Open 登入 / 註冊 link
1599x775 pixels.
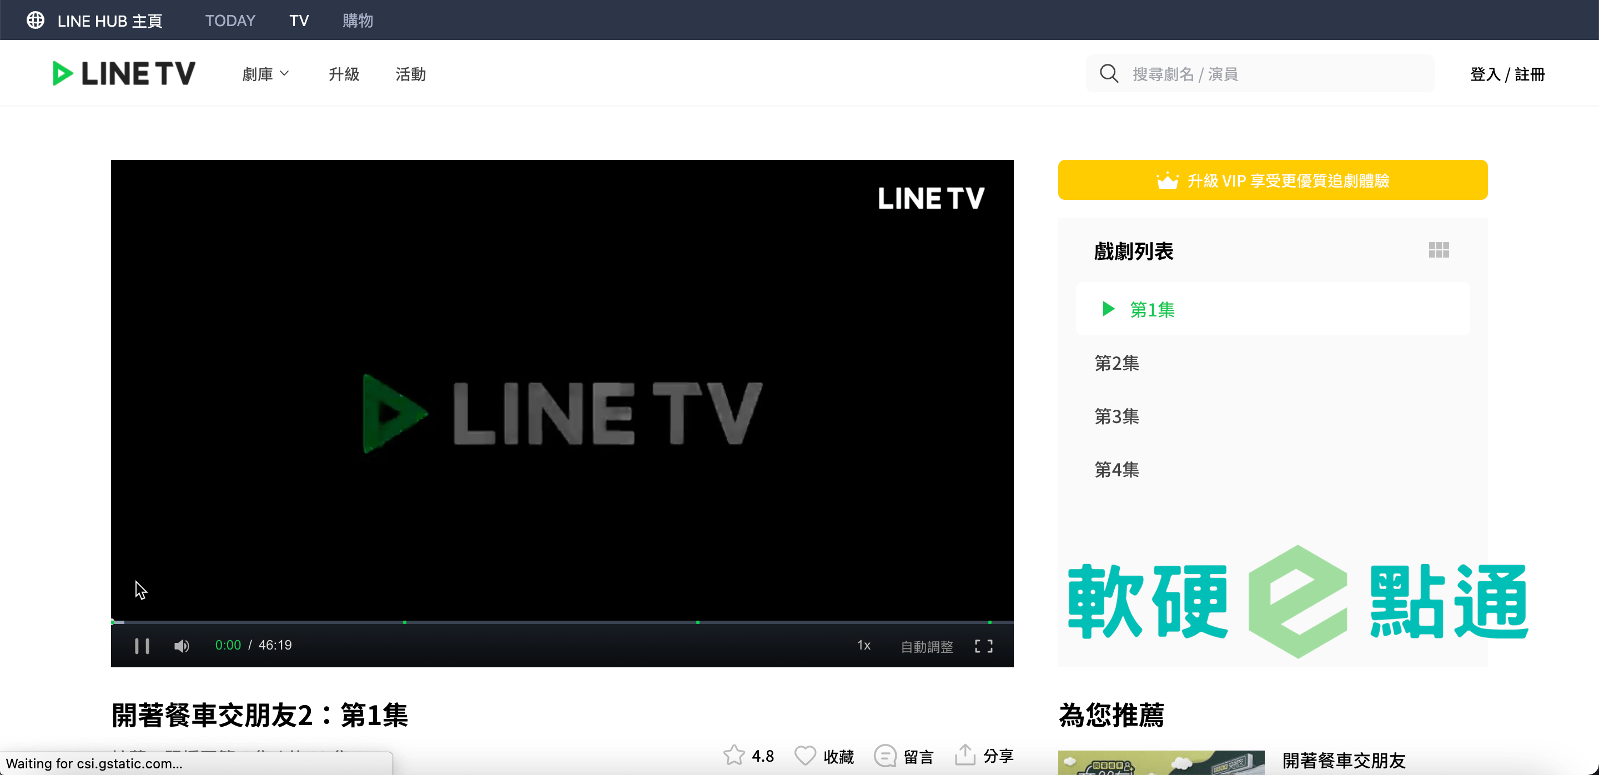pyautogui.click(x=1506, y=74)
